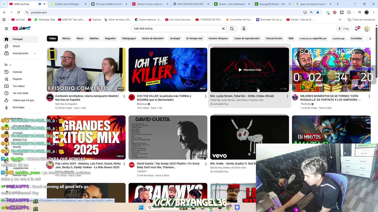Select the Música filter chip
378x212 pixels.
pos(66,39)
